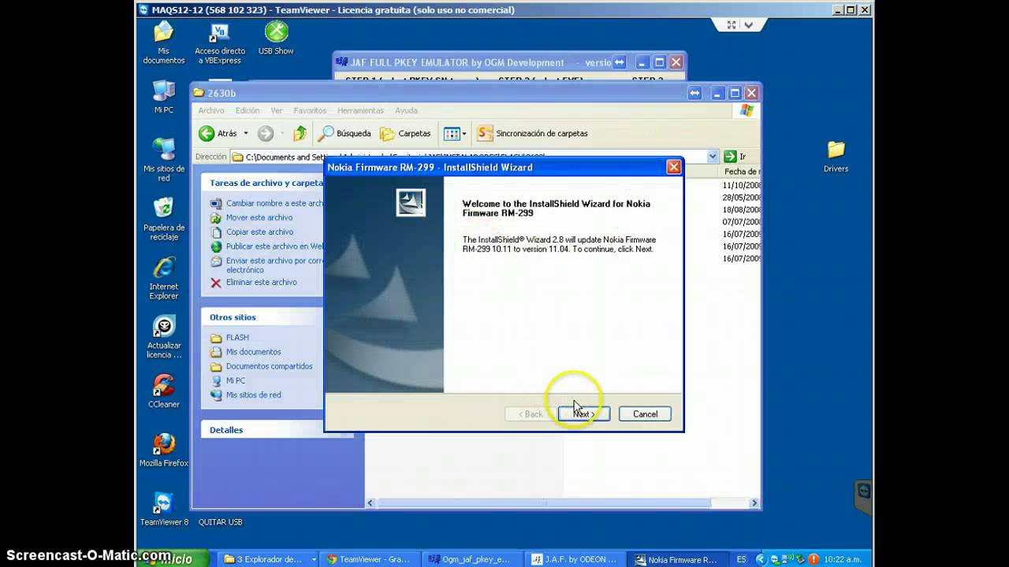Switch to J.A.F. by ODEON taskbar button

(574, 559)
